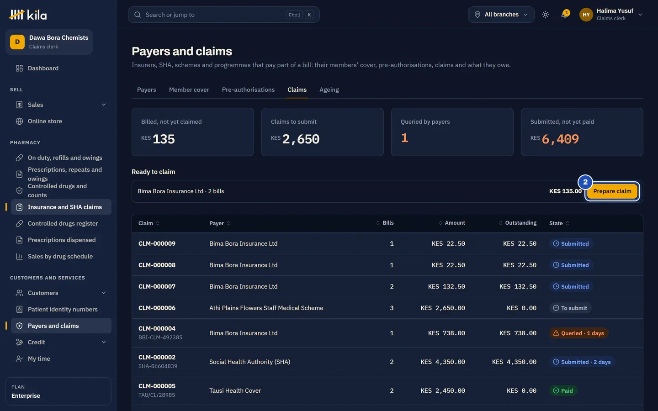Click the Controlled drugs register pill icon
Screen dimensions: 658x411
tap(19, 223)
